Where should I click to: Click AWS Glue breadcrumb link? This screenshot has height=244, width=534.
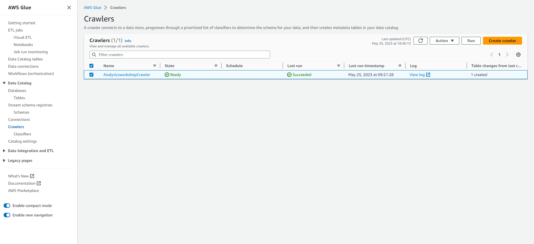pyautogui.click(x=93, y=8)
